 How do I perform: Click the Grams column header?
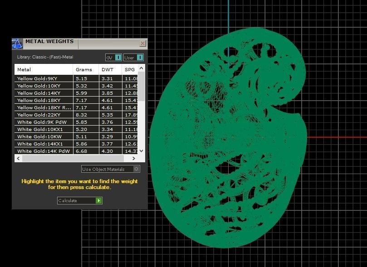click(86, 69)
